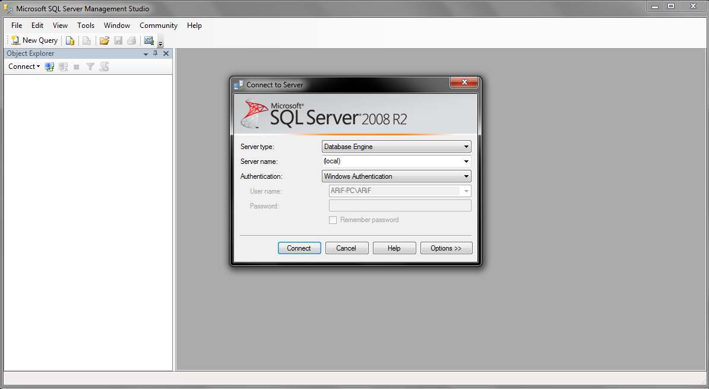Click the Connect button in the dialog

(x=299, y=248)
